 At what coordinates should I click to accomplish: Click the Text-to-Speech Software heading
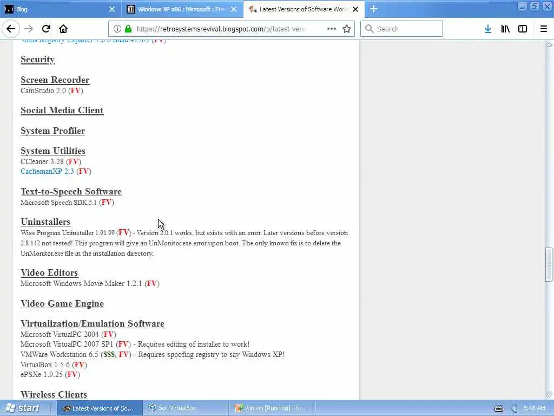click(x=71, y=191)
